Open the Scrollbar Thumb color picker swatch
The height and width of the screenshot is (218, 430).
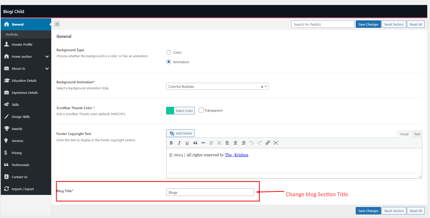(170, 111)
